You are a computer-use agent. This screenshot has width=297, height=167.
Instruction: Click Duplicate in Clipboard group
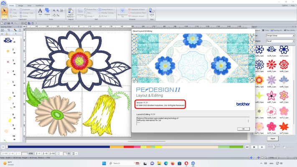(x=25, y=9)
